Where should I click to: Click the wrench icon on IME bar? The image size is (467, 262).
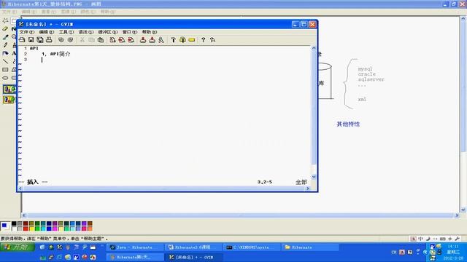coord(458,239)
